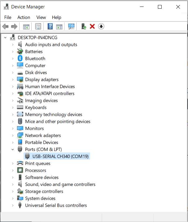
Task: Expand the Network adapters category
Action: click(13, 135)
